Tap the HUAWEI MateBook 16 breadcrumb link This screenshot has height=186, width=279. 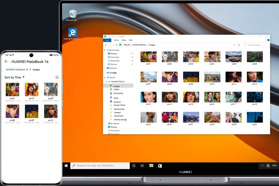click(17, 69)
